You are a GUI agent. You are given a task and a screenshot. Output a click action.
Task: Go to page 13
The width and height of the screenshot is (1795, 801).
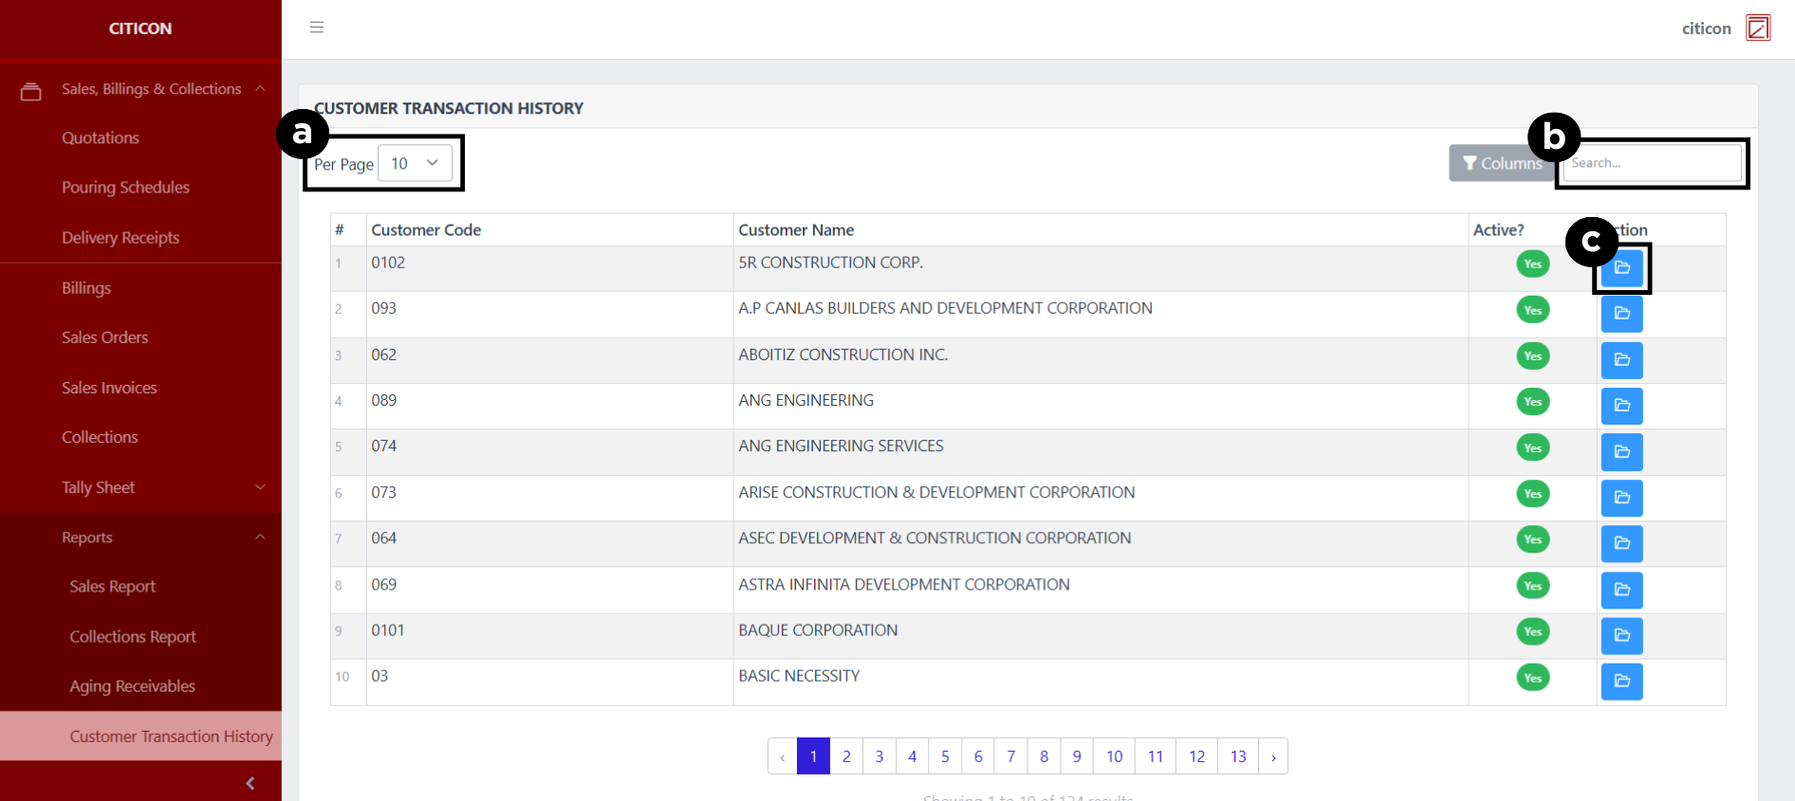(x=1238, y=756)
